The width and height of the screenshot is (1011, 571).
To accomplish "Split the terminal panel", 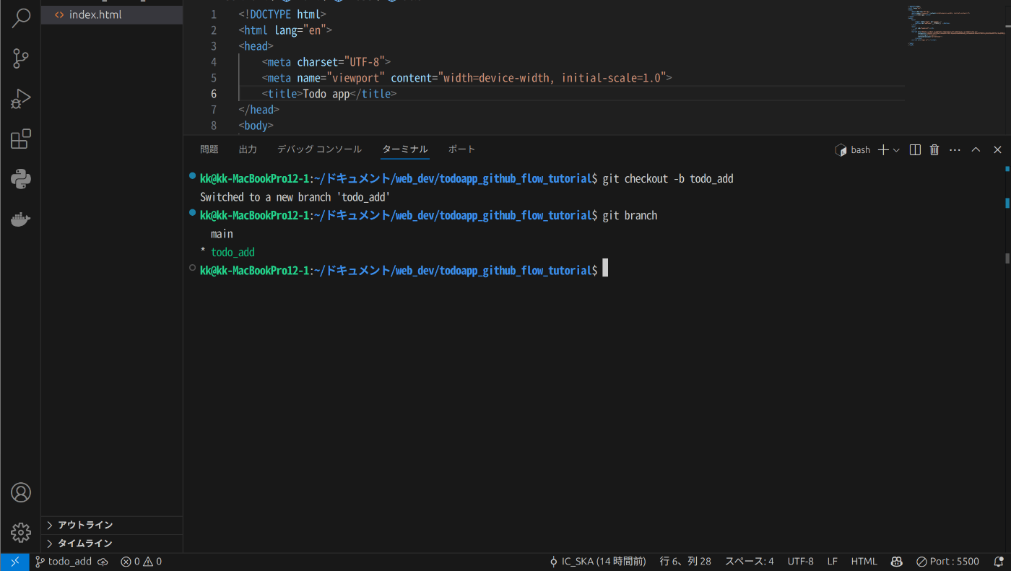I will (915, 149).
